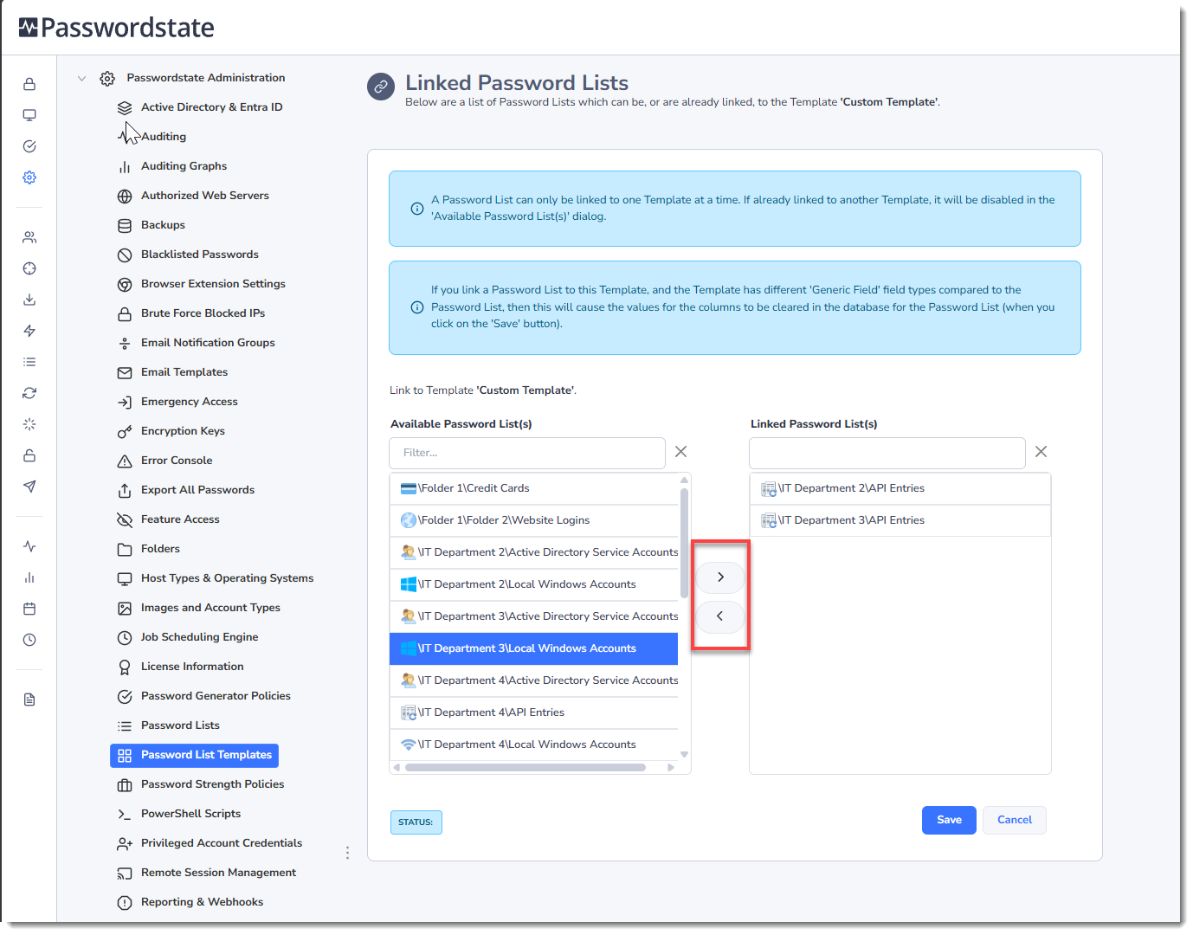Click the calendar icon in left rail

[x=29, y=609]
